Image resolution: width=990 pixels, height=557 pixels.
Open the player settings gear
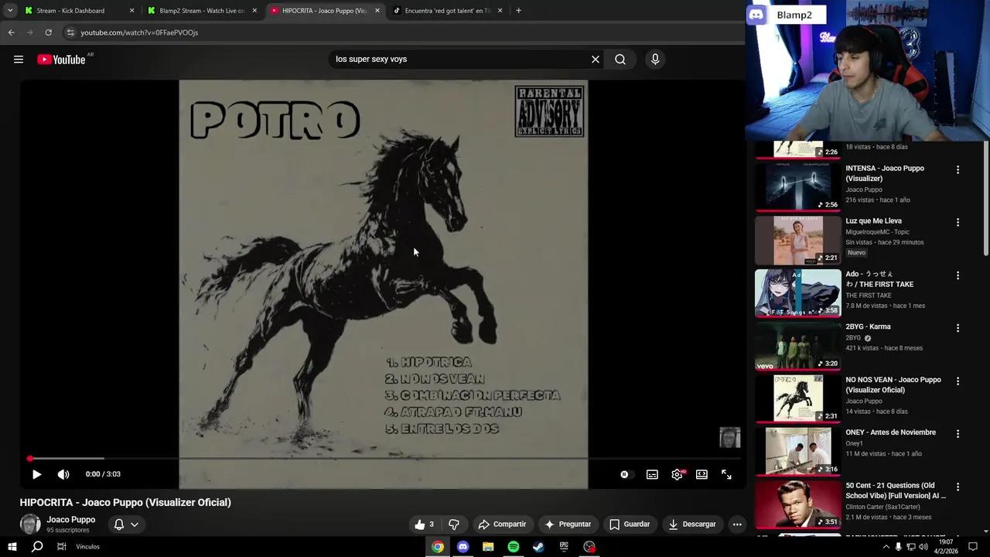point(678,474)
